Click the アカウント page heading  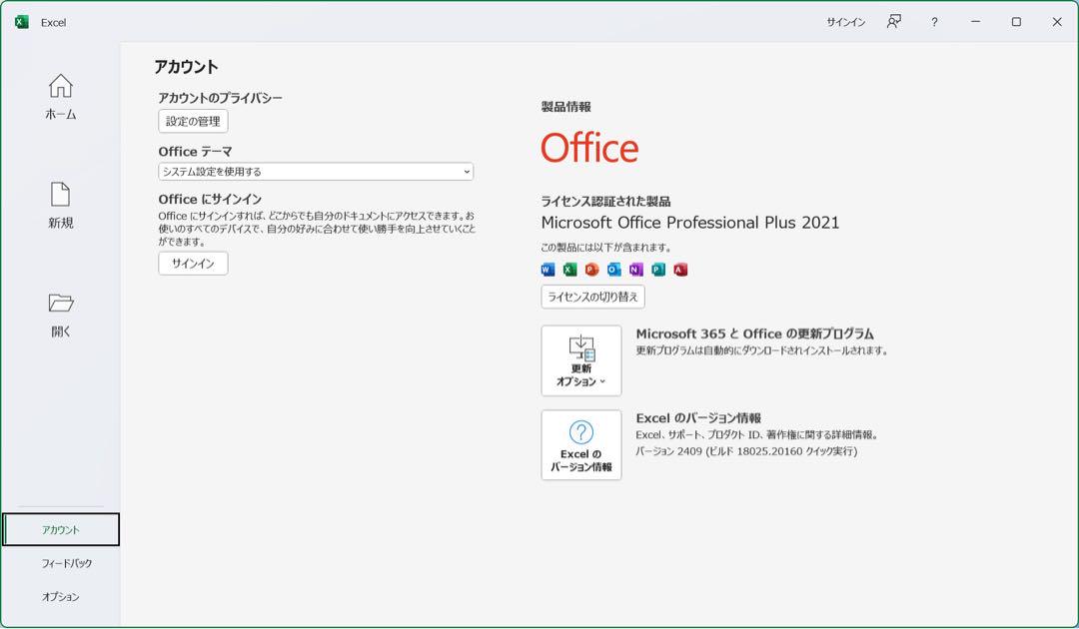coord(187,67)
